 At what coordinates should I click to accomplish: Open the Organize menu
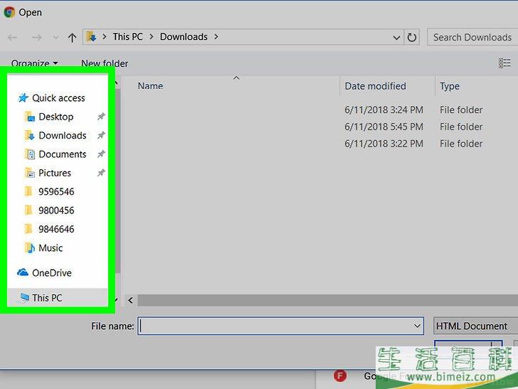[x=34, y=63]
